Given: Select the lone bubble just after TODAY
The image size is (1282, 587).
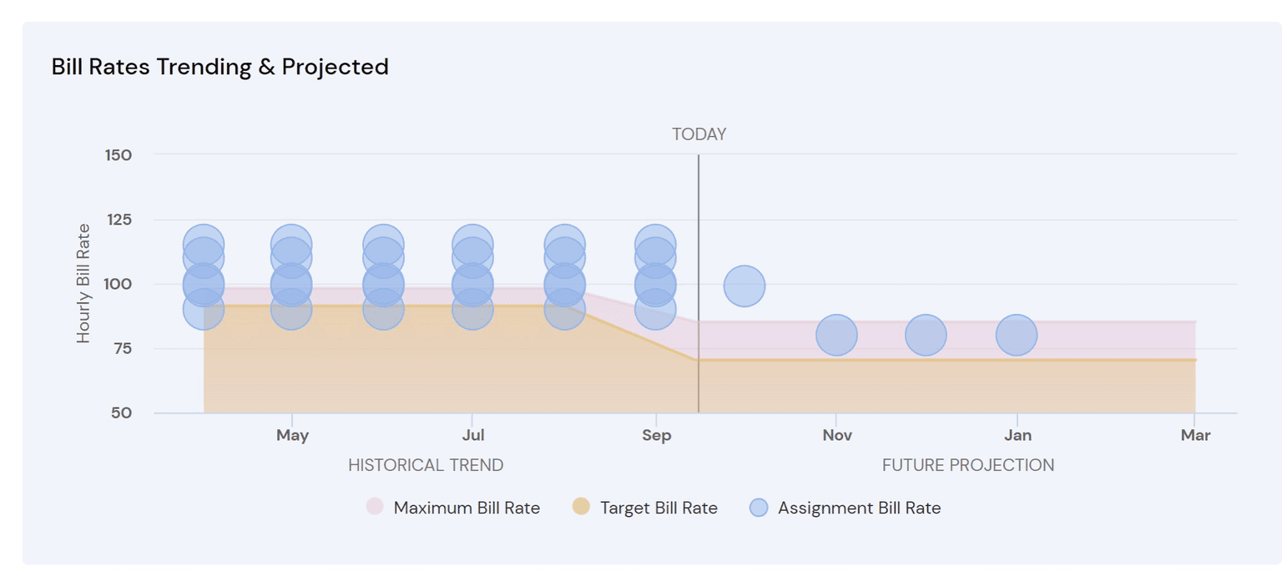Looking at the screenshot, I should tap(744, 286).
